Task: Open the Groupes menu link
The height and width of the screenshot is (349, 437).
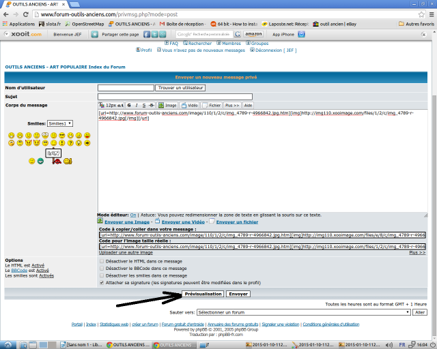Action: (257, 44)
